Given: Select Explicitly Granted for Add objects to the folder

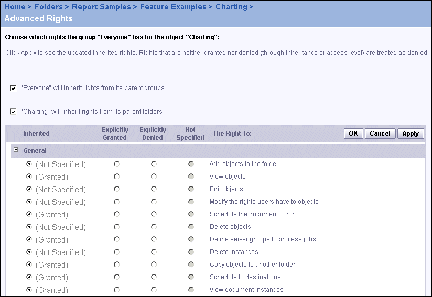Looking at the screenshot, I should click(116, 164).
